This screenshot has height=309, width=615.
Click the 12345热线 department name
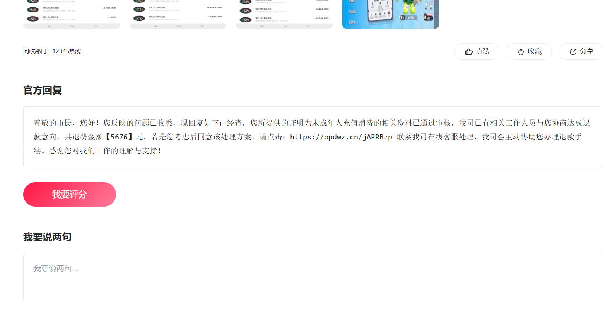point(67,51)
